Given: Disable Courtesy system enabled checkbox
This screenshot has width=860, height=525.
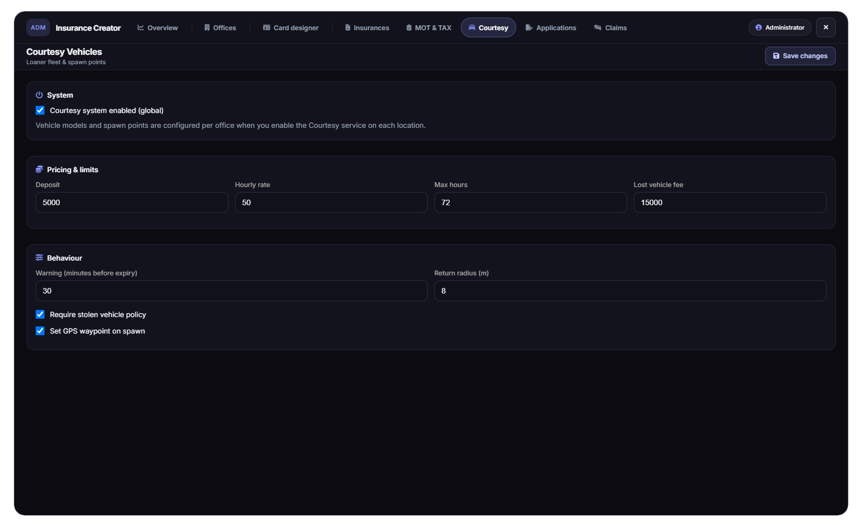Looking at the screenshot, I should point(40,110).
